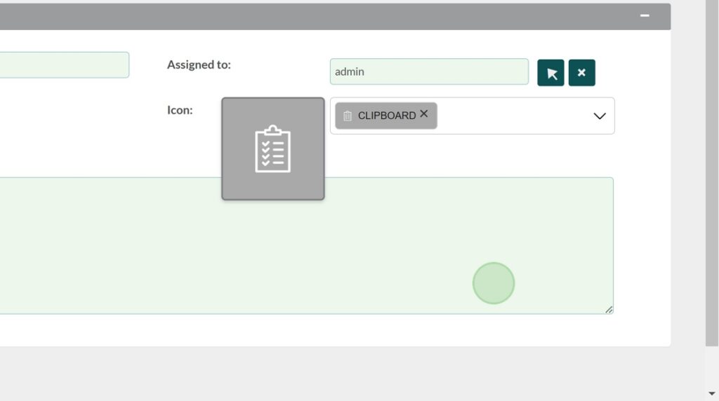Screen dimensions: 719x401
Task: Focus the partially visible left input field
Action: pos(63,64)
